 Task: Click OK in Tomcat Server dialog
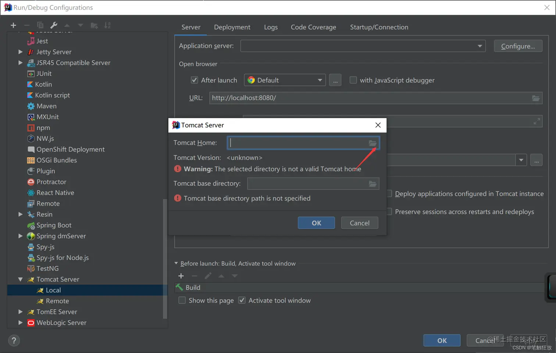(x=316, y=223)
